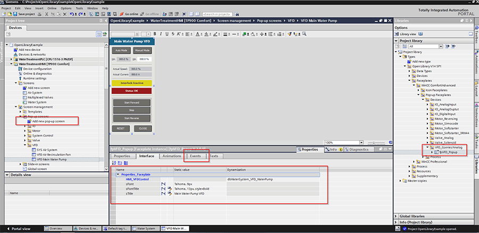Select Water System screen in project tree

37,102
